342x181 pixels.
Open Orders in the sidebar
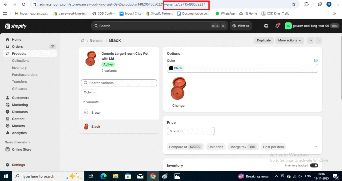pos(17,46)
